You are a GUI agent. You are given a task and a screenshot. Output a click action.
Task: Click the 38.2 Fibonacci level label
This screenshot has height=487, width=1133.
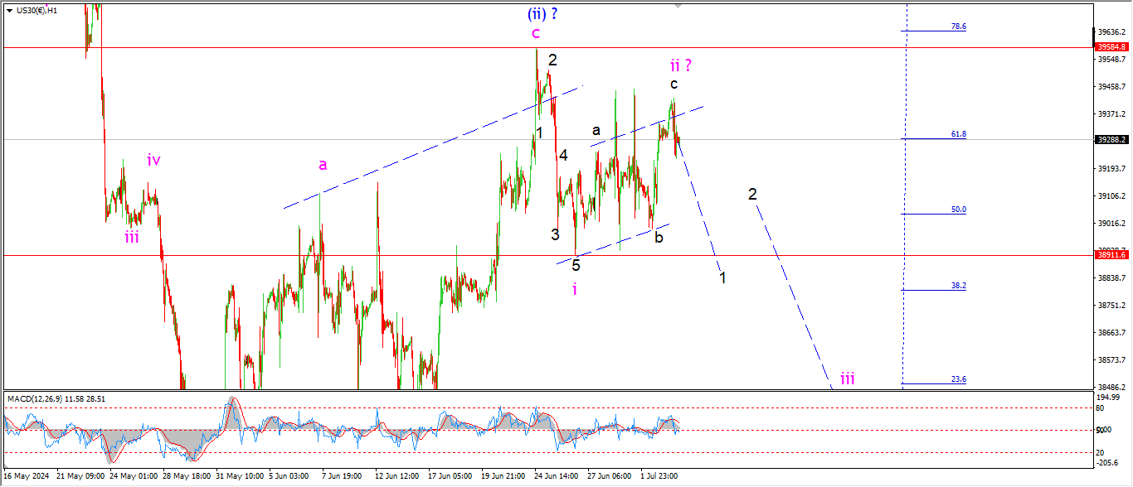pyautogui.click(x=958, y=286)
